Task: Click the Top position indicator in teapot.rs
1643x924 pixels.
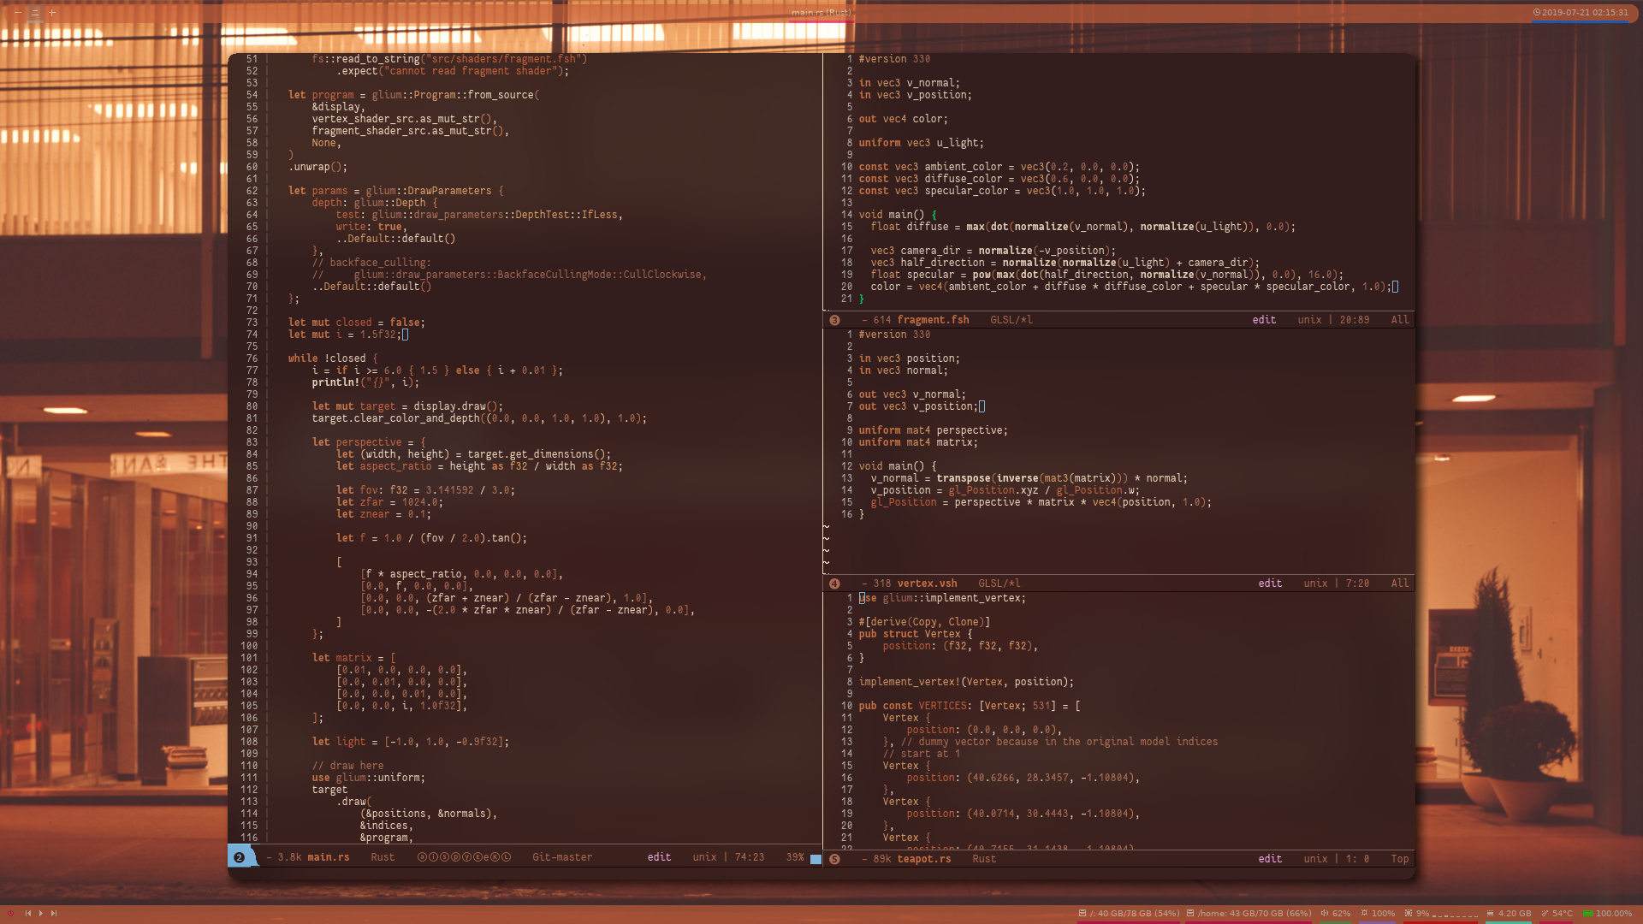Action: coord(1399,859)
